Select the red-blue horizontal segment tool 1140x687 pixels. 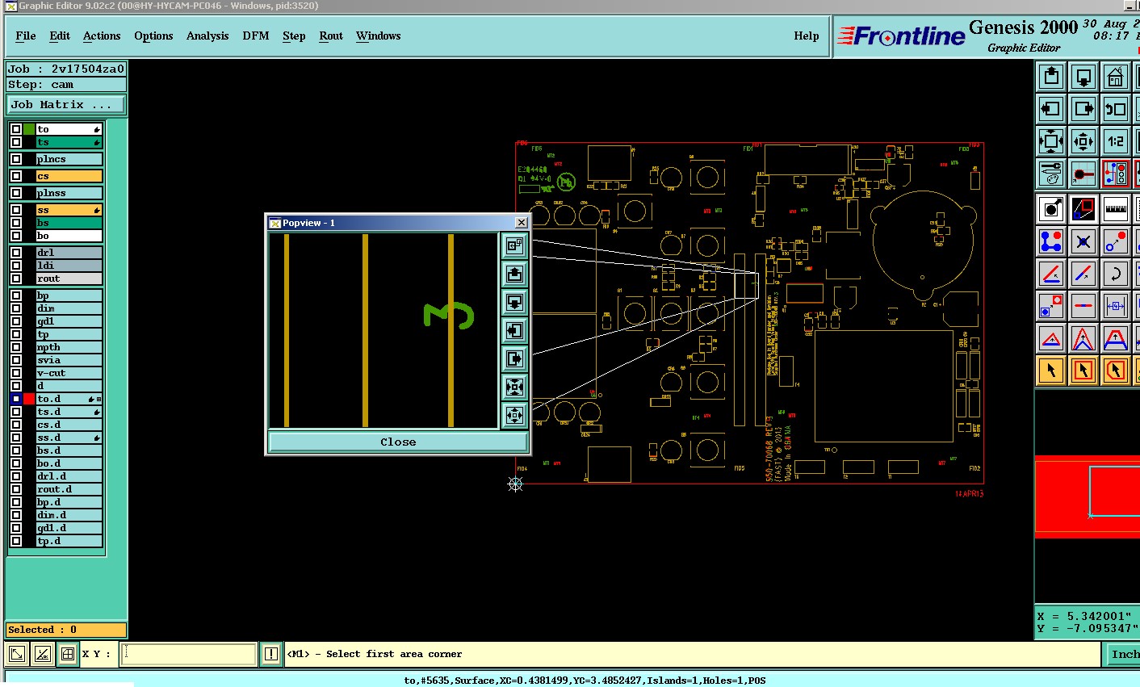1083,306
